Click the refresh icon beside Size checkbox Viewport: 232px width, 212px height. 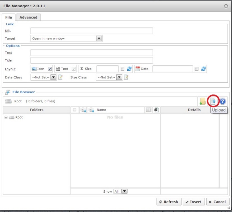pyautogui.click(x=129, y=69)
